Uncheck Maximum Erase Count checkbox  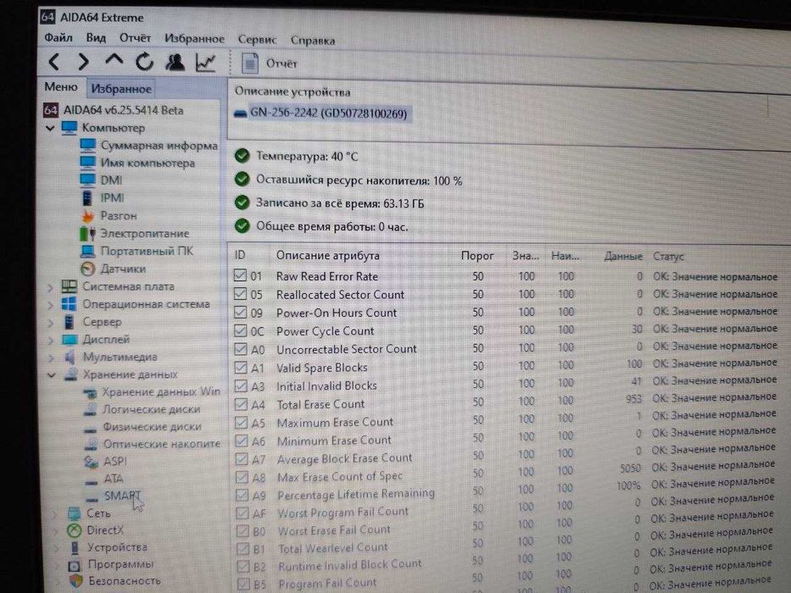click(x=241, y=422)
